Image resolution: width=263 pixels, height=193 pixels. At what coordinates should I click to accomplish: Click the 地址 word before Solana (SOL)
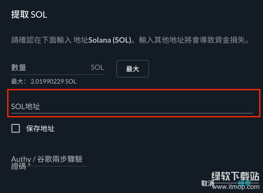click(81, 40)
